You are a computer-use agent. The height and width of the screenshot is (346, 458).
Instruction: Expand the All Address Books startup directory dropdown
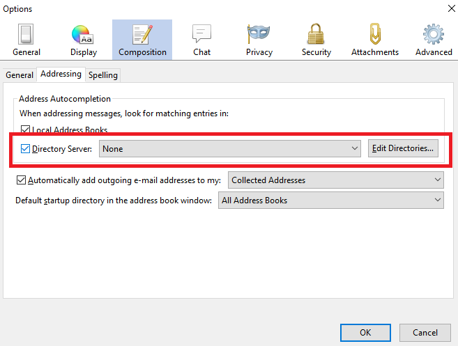click(x=330, y=200)
